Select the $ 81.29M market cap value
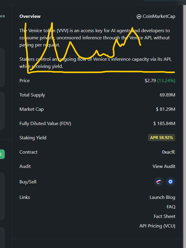The height and width of the screenshot is (248, 186). coord(165,109)
